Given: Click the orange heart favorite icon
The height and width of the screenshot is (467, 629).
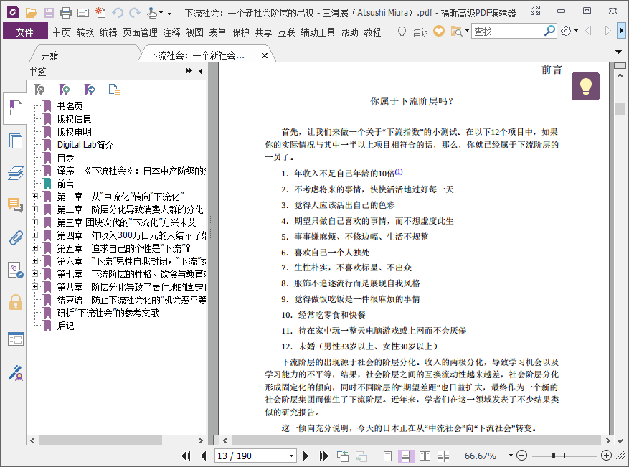Looking at the screenshot, I should 439,31.
